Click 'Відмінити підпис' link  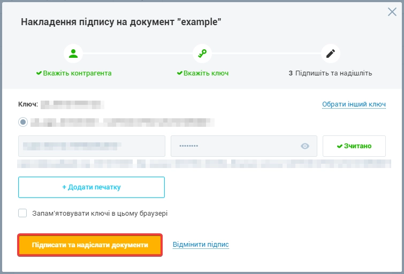point(201,245)
